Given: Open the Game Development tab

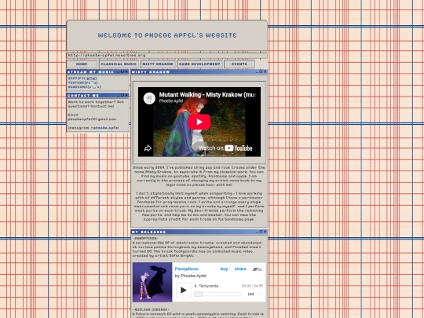Looking at the screenshot, I should coord(199,64).
